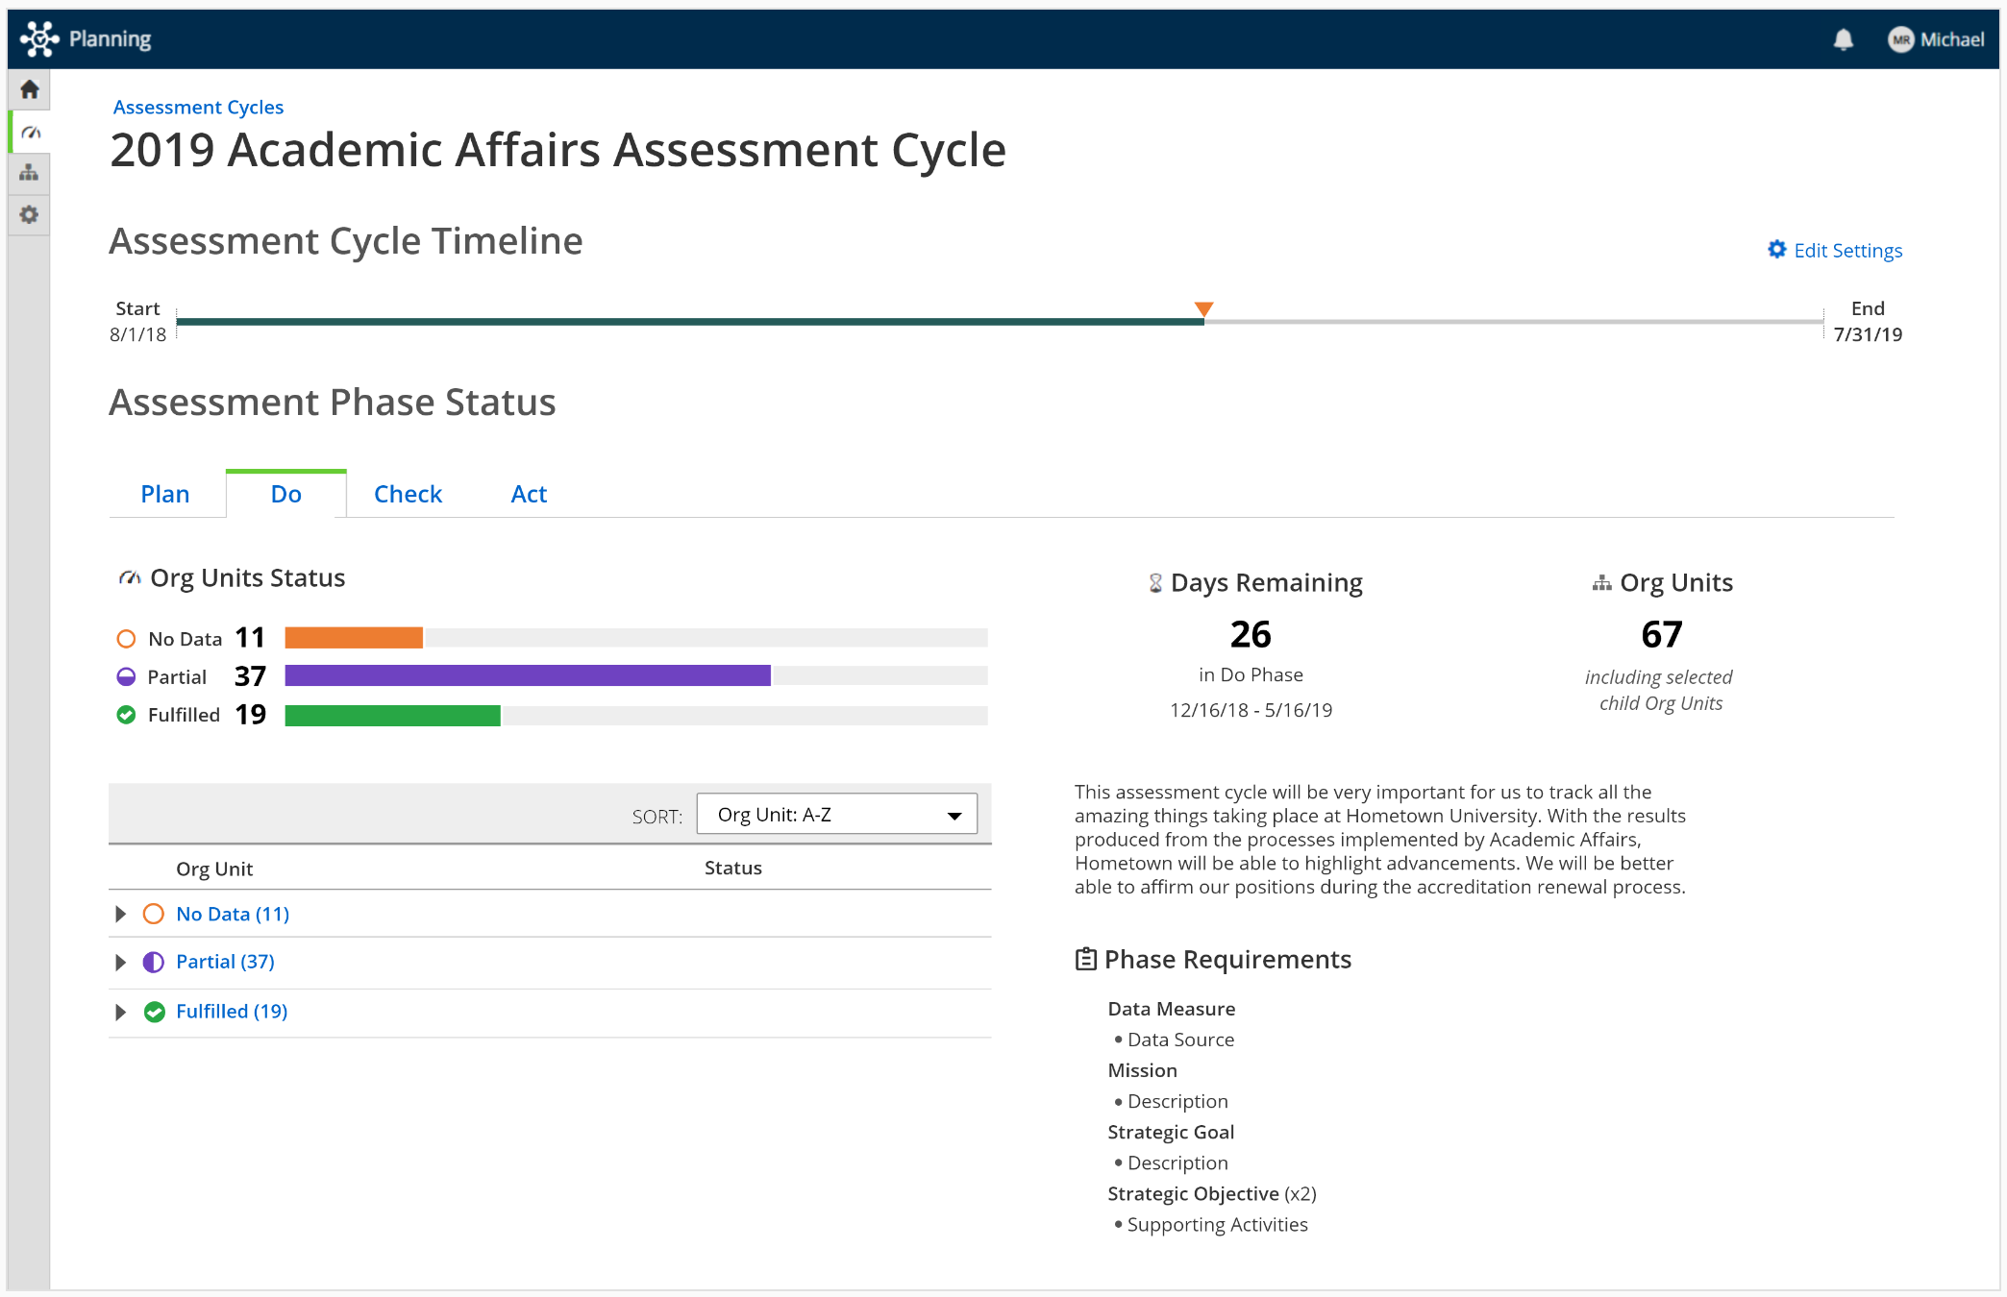The height and width of the screenshot is (1297, 2007).
Task: Click the orange marker on the timeline
Action: [1203, 309]
